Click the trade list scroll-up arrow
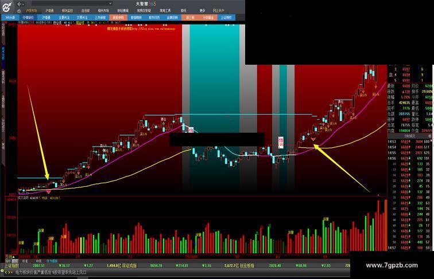The image size is (434, 279). 432,141
